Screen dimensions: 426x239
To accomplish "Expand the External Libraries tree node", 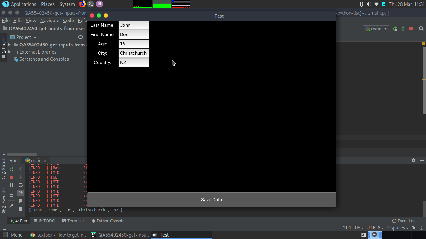I will click(x=10, y=52).
